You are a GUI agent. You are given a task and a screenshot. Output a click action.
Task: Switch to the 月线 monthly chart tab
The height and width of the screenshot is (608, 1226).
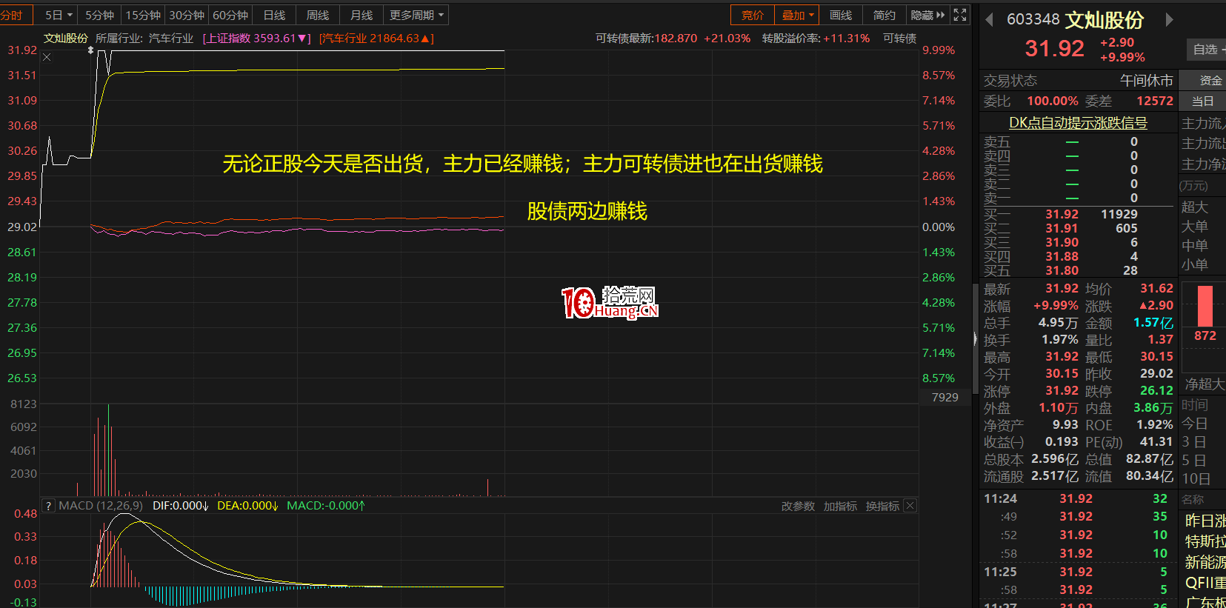tap(362, 15)
